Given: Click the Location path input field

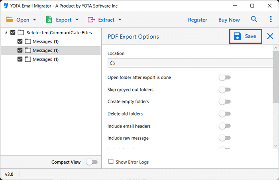Looking at the screenshot, I should click(190, 63).
